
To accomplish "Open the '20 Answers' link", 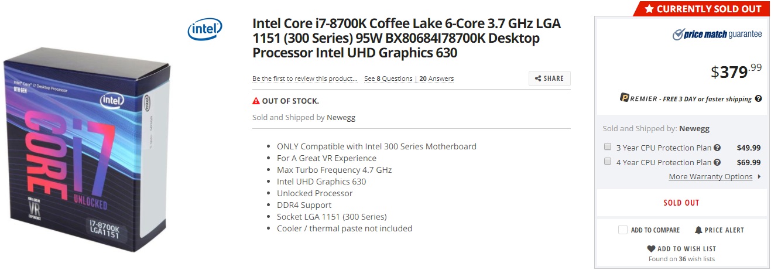I will [436, 78].
